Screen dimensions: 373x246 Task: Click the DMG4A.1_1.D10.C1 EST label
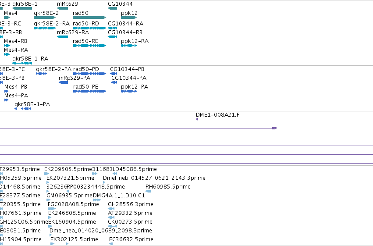pos(119,196)
